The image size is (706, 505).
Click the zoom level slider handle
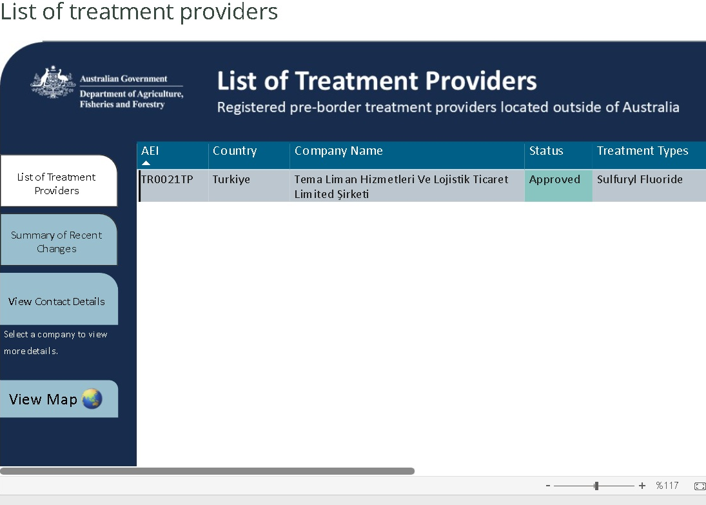tap(596, 486)
